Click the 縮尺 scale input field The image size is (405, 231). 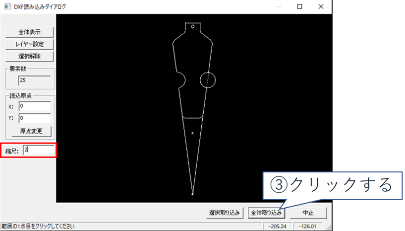click(39, 150)
